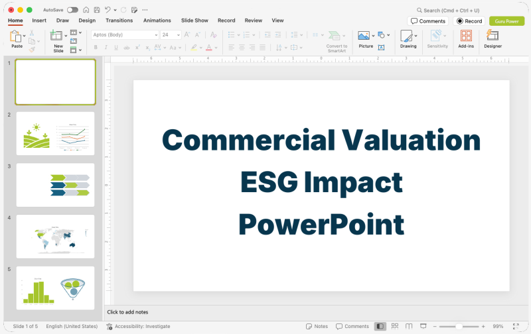Viewport: 531px width, 334px height.
Task: Click the Home icon in title bar
Action: [86, 10]
